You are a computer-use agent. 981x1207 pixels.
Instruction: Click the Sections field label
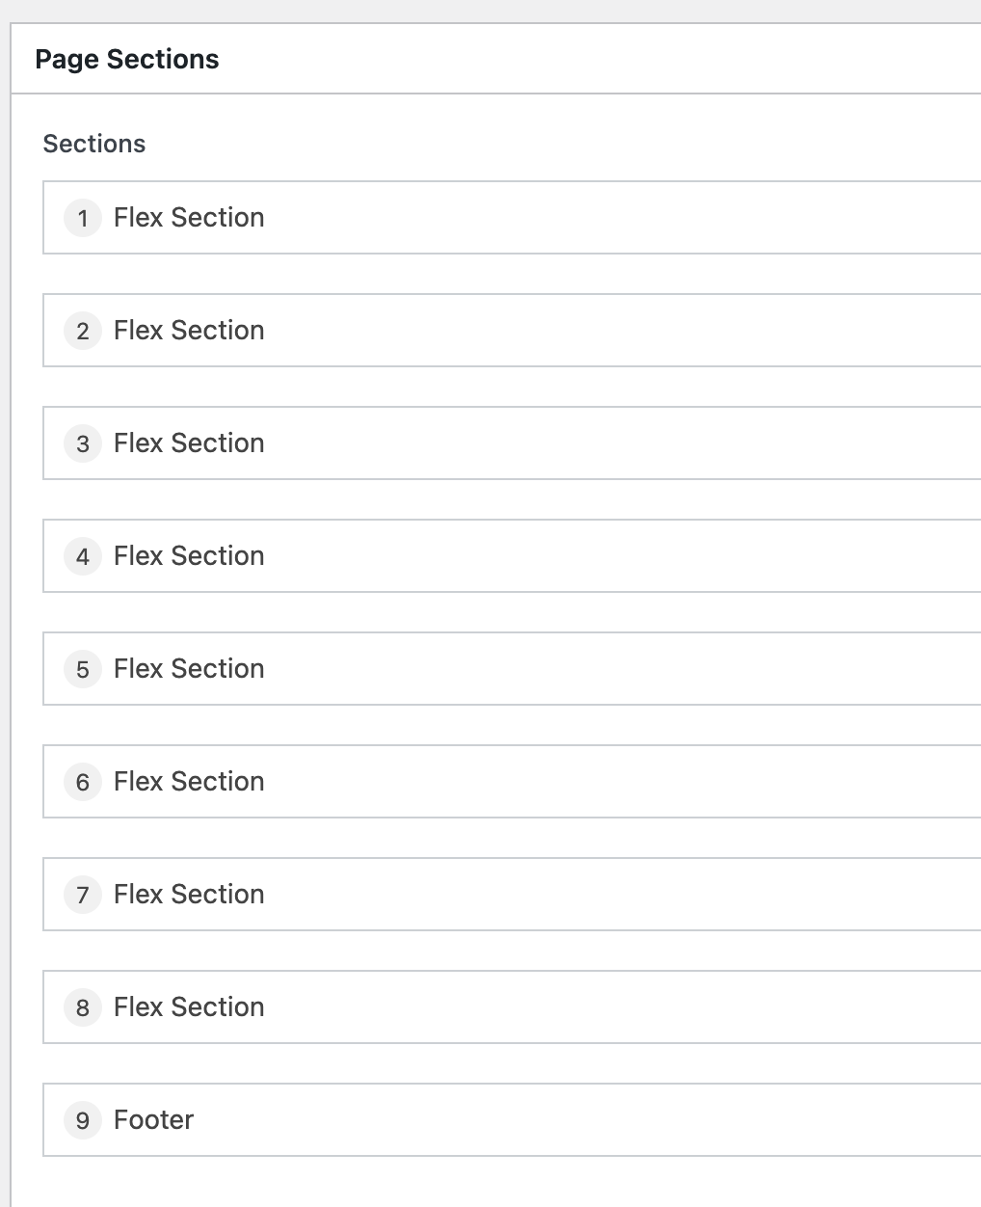point(94,144)
